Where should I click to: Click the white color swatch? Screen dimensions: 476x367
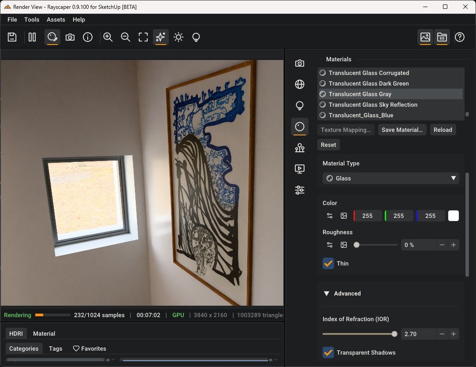click(x=454, y=216)
